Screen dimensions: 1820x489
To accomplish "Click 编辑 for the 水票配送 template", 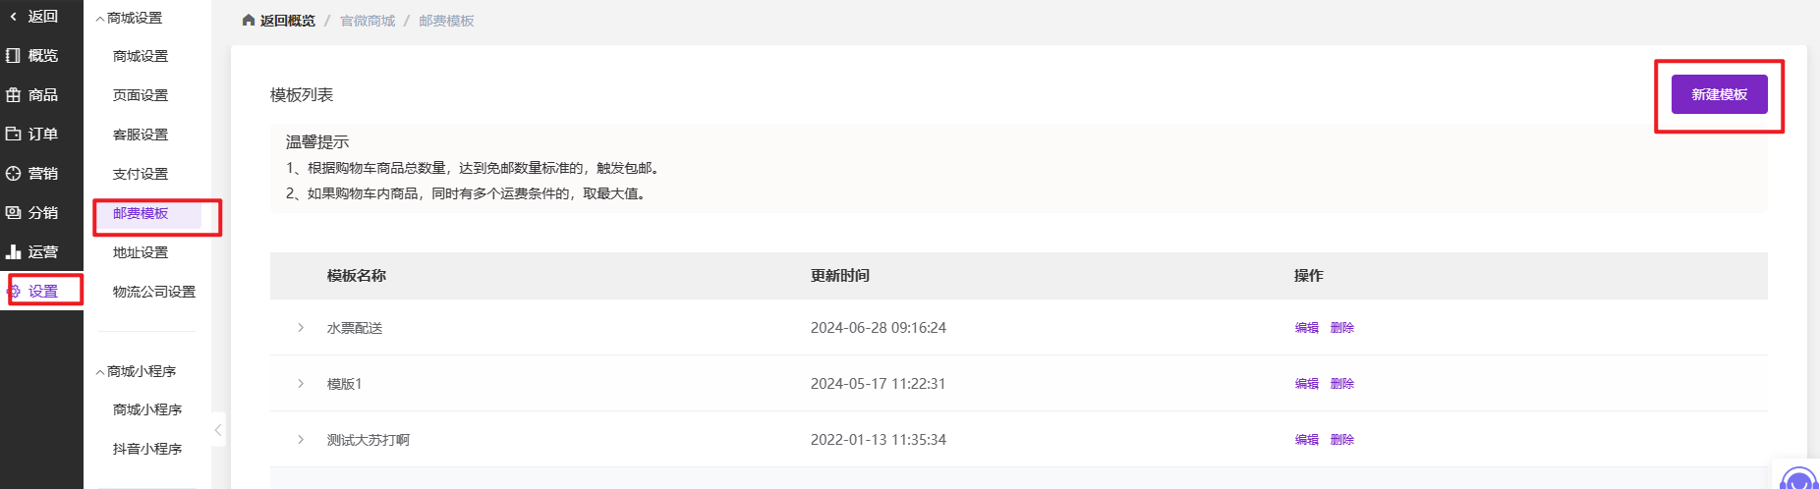I will [x=1306, y=328].
